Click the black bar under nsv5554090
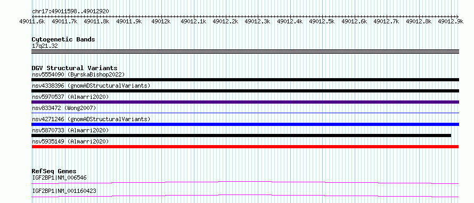The height and width of the screenshot is (203, 474). [245, 80]
